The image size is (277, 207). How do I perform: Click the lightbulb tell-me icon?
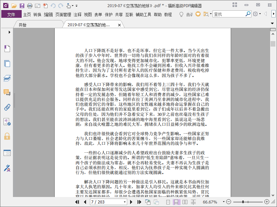click(x=181, y=14)
